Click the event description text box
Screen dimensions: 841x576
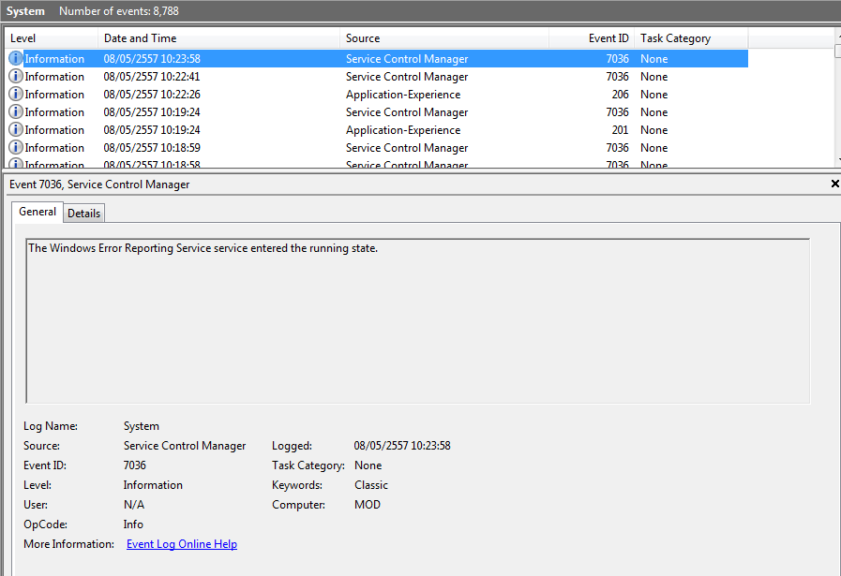coord(417,320)
